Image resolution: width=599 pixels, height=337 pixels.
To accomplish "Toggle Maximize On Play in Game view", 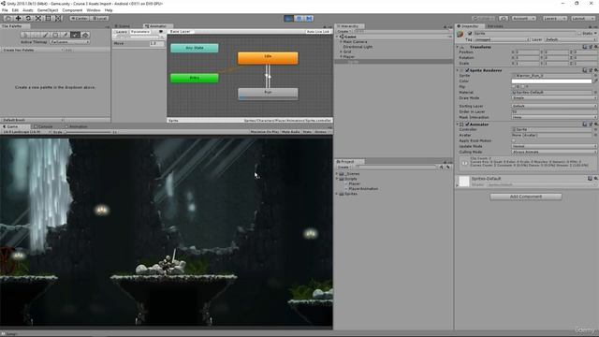I will tap(264, 132).
